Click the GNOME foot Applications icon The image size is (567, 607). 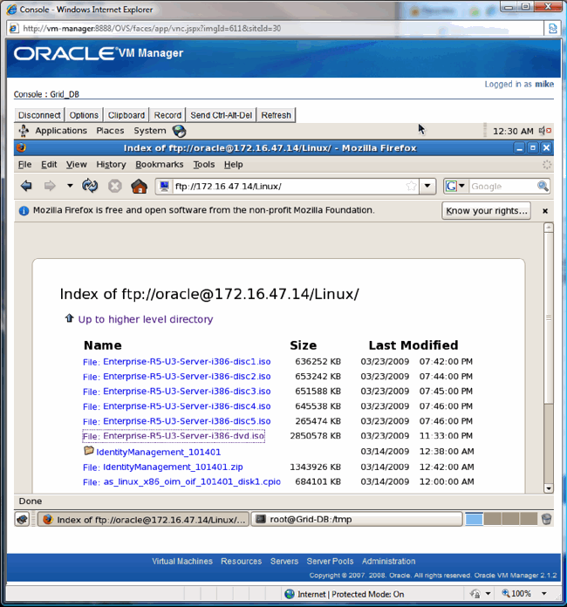[x=24, y=131]
